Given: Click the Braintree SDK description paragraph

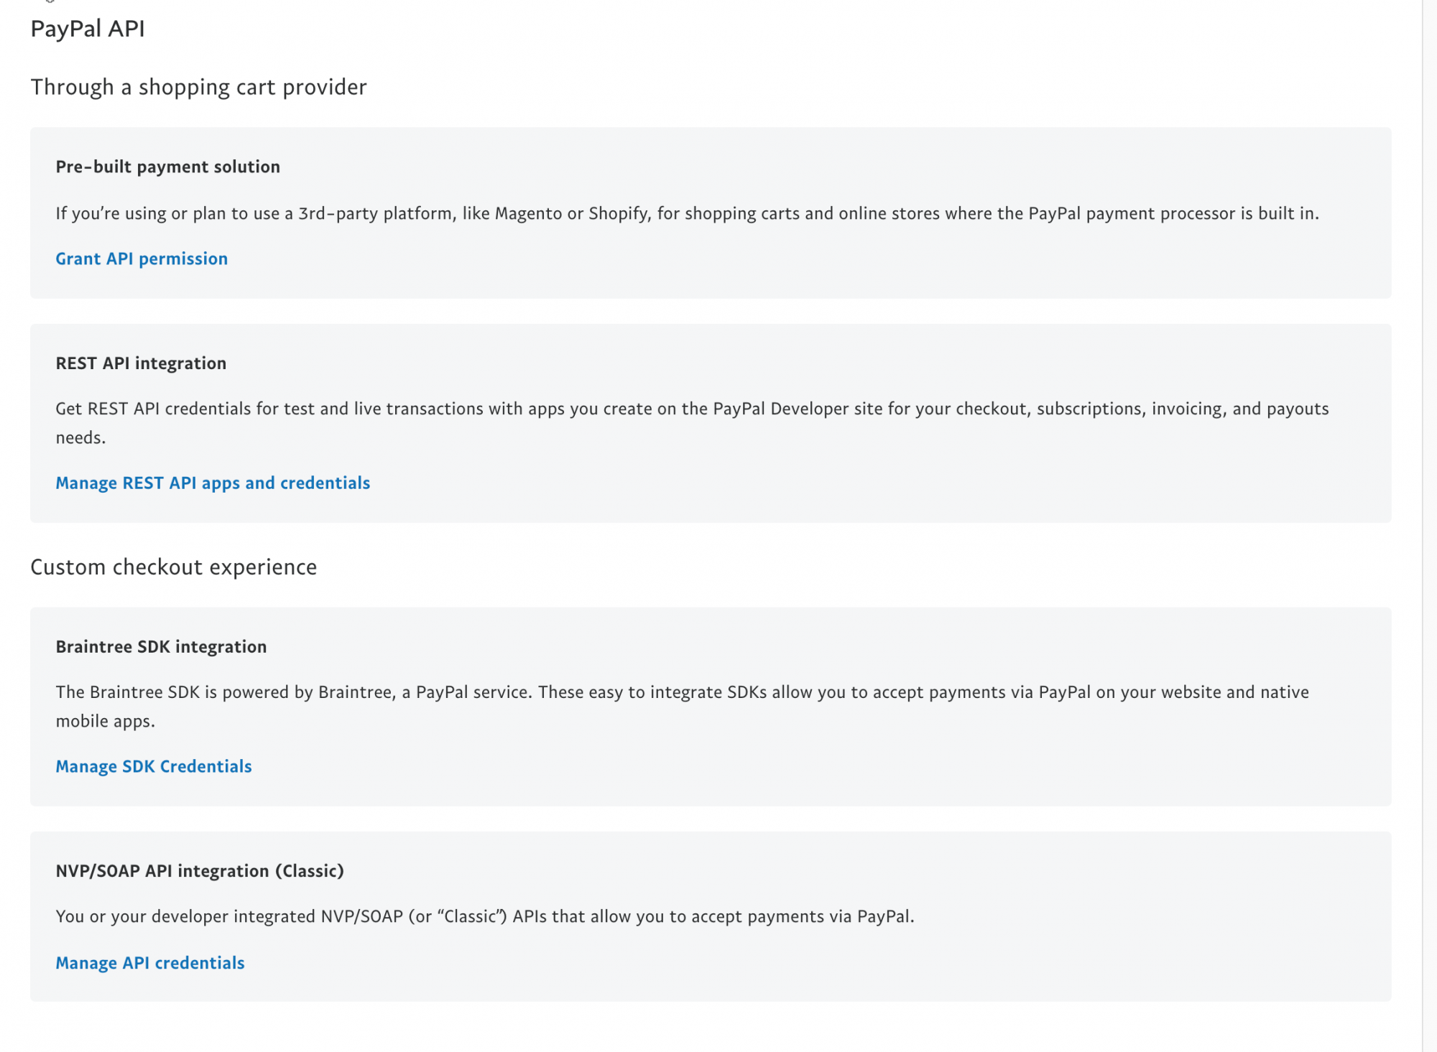Looking at the screenshot, I should click(683, 707).
